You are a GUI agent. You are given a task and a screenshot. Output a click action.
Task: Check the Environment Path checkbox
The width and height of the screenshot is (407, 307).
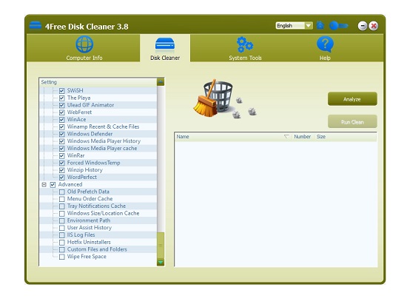(61, 220)
